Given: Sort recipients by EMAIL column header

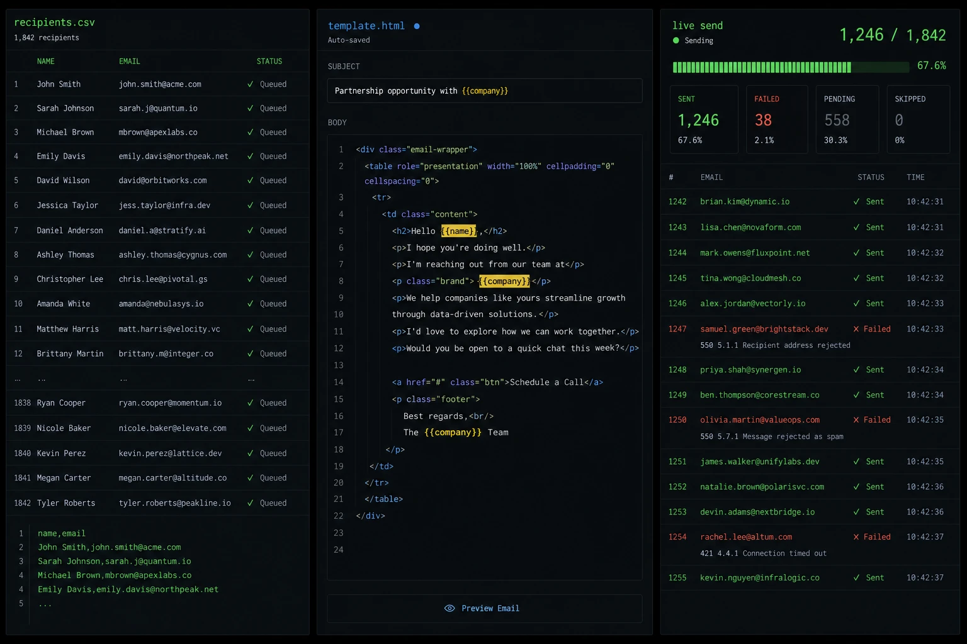Looking at the screenshot, I should pos(129,61).
